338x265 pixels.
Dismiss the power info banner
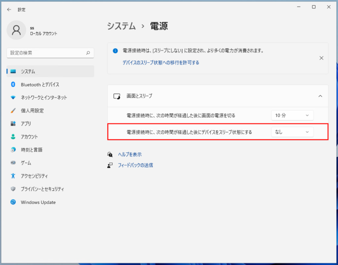[321, 58]
